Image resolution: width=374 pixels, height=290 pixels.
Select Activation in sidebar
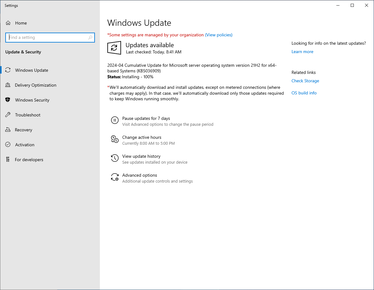(x=50, y=145)
